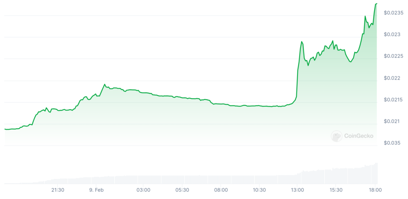
Task: Click the 13:00 time axis label
Action: pyautogui.click(x=298, y=190)
